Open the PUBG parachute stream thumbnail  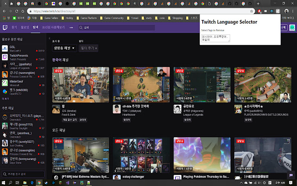[x=263, y=85]
